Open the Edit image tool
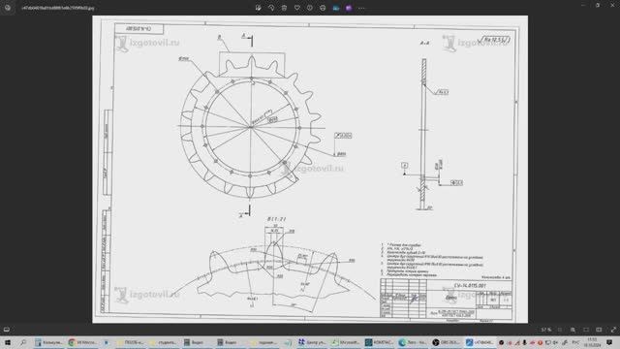Screen dimensions: 620x349 [259, 8]
